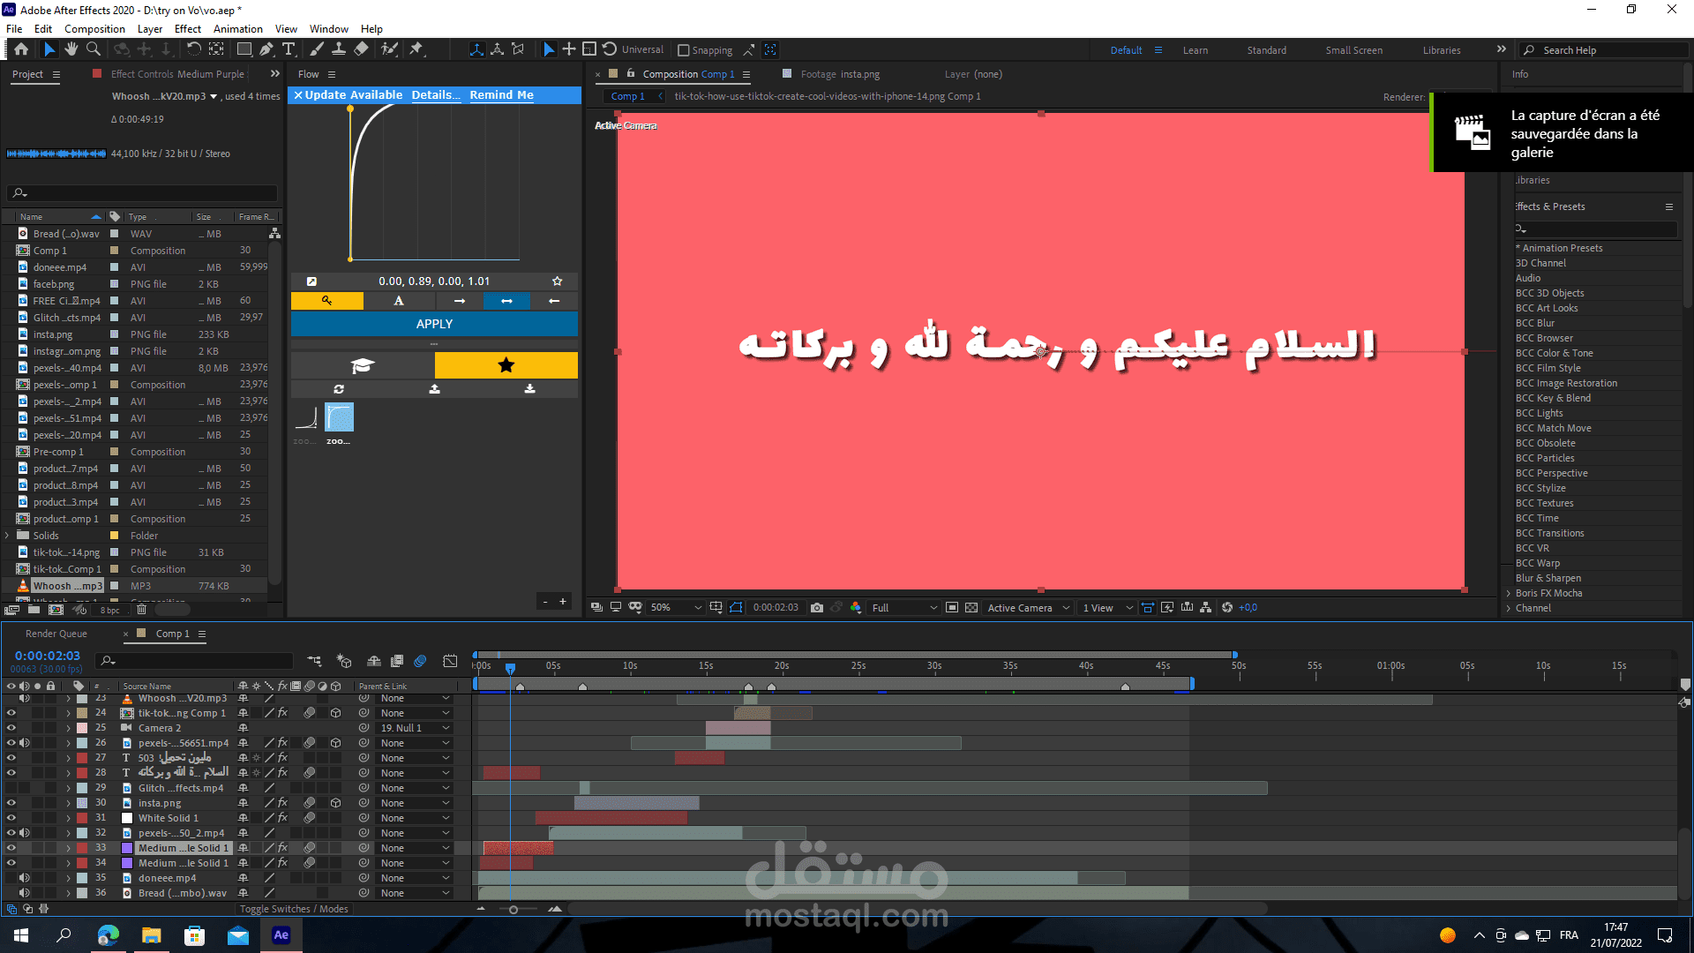Image resolution: width=1694 pixels, height=953 pixels.
Task: Select the Puppet Pin tool
Action: [416, 49]
